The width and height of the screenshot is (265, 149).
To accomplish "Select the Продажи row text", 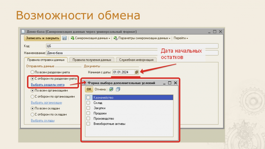I will 100,113.
